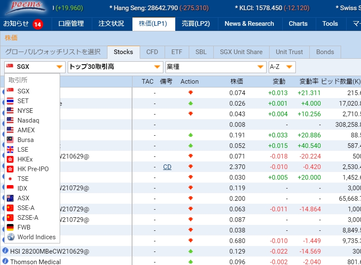Select IDX exchange option
Screen dimensions: 361x265
click(32, 188)
